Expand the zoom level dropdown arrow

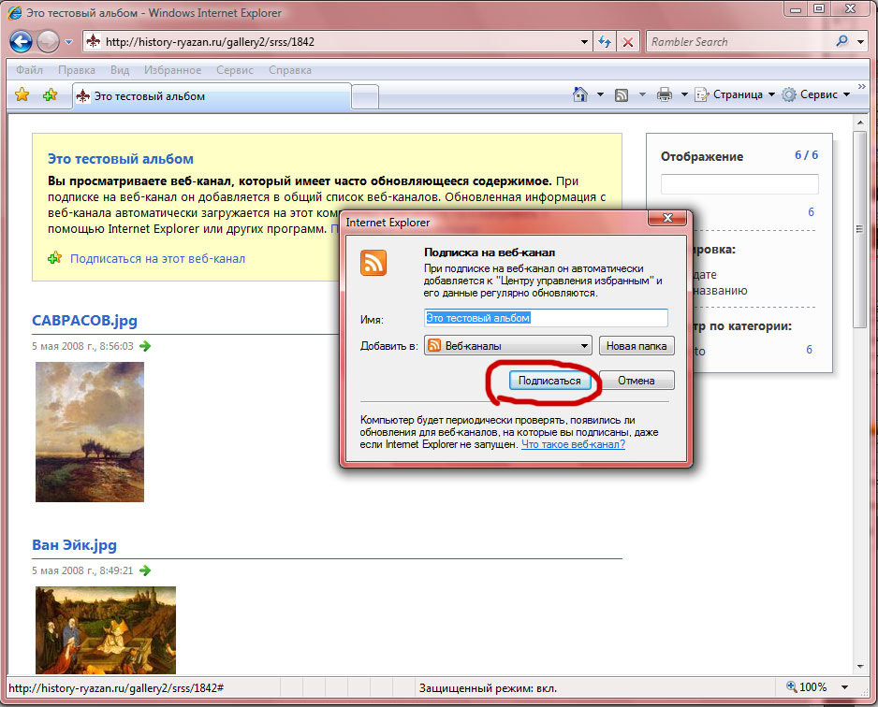(x=845, y=686)
